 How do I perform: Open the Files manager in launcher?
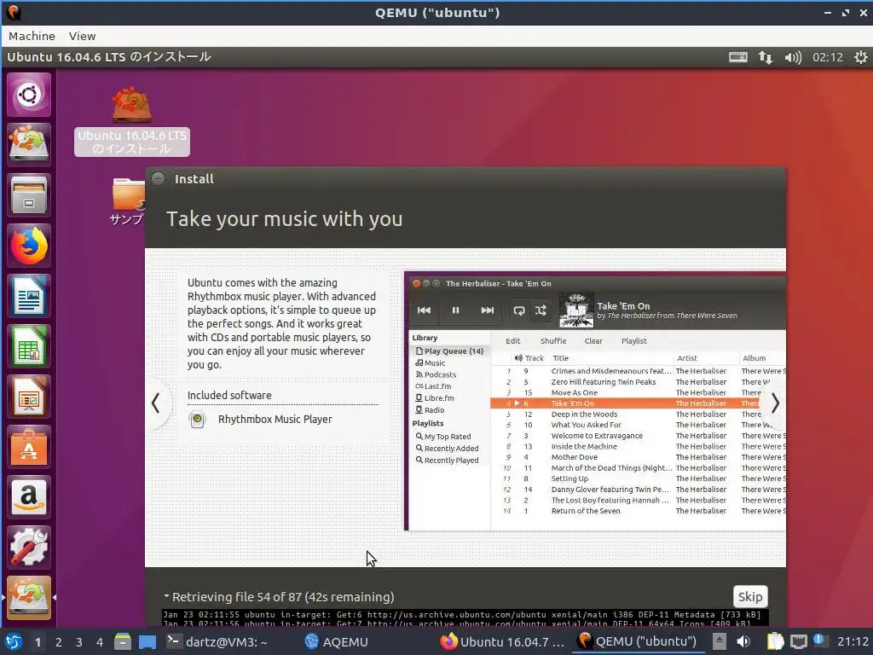point(29,195)
